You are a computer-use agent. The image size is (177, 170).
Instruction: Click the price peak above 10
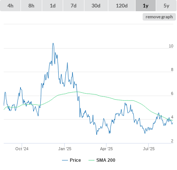pos(53,43)
